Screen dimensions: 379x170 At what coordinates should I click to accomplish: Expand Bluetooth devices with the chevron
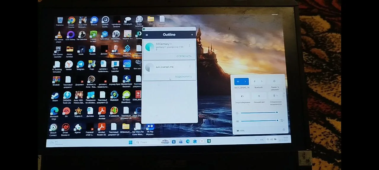coord(262,81)
